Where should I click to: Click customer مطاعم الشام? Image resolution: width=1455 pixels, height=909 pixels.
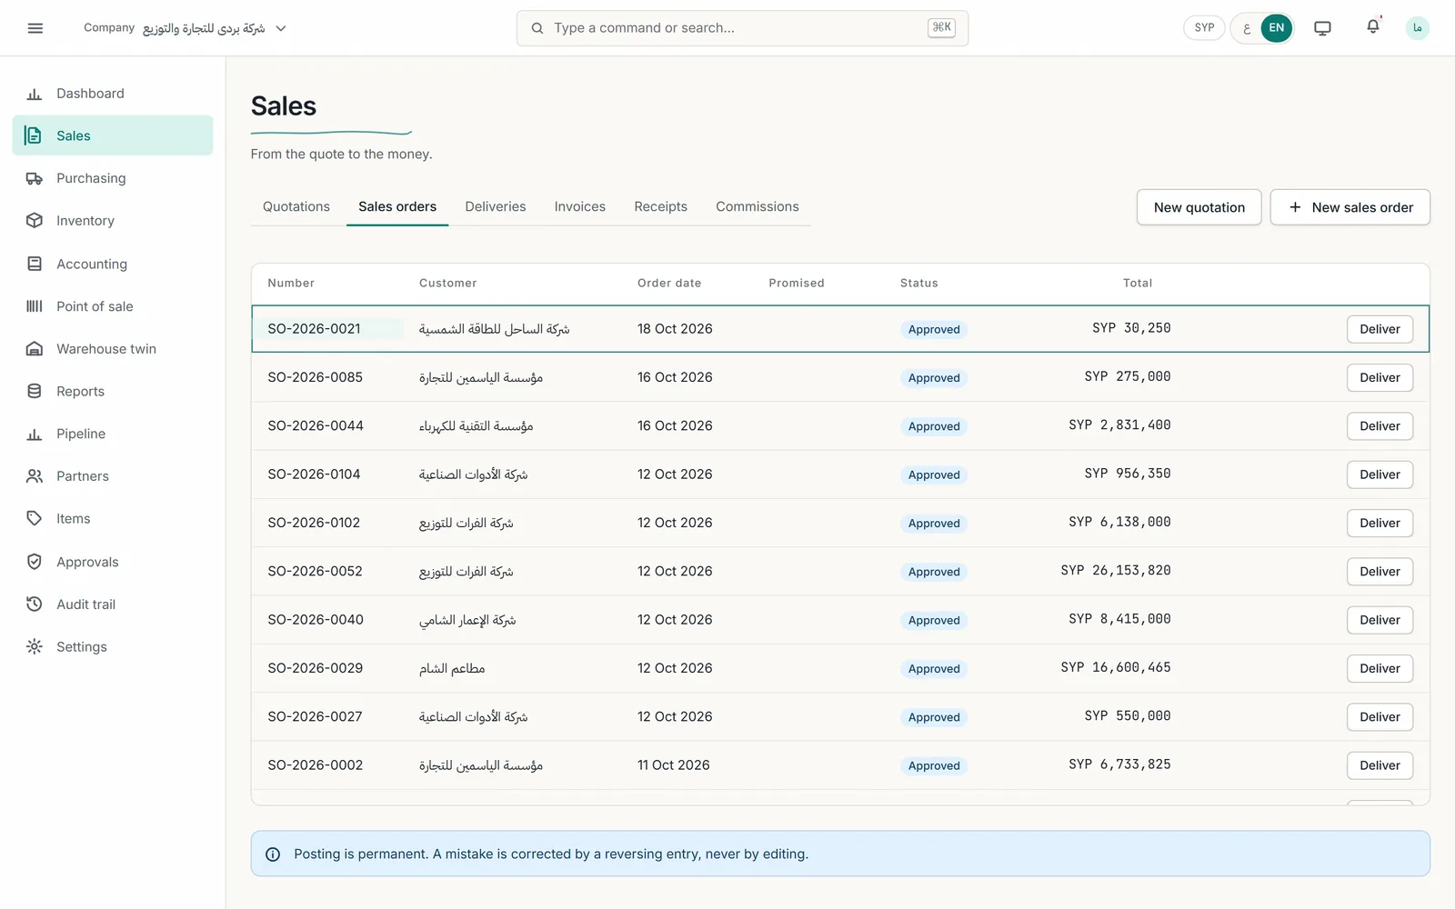[x=452, y=669]
